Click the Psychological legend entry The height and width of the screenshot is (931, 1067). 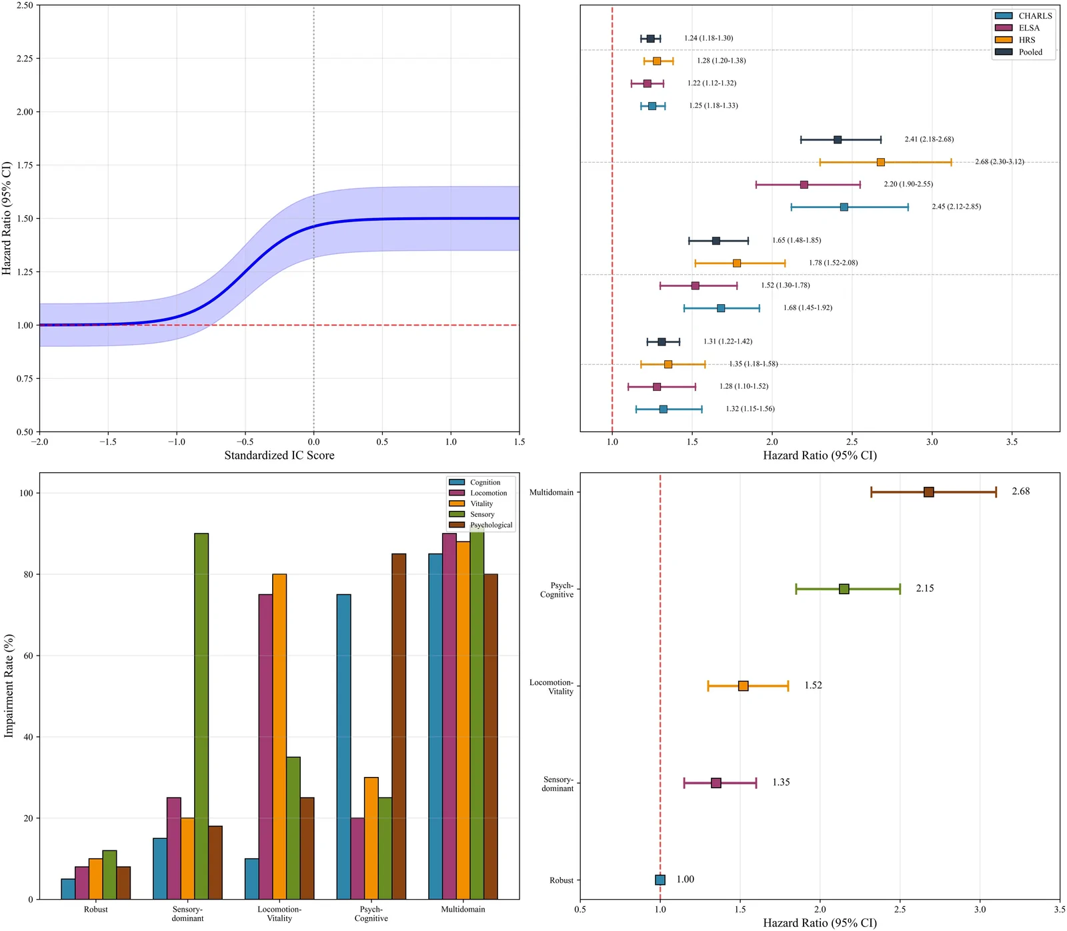click(481, 525)
